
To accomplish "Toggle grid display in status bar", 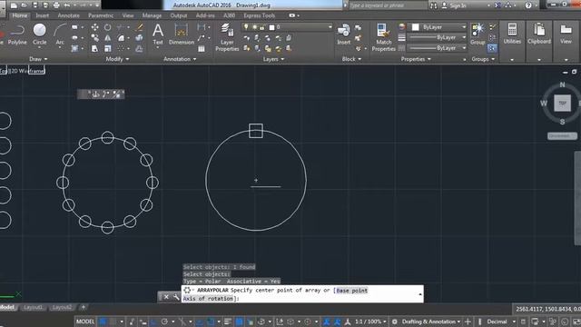I will pos(103,322).
